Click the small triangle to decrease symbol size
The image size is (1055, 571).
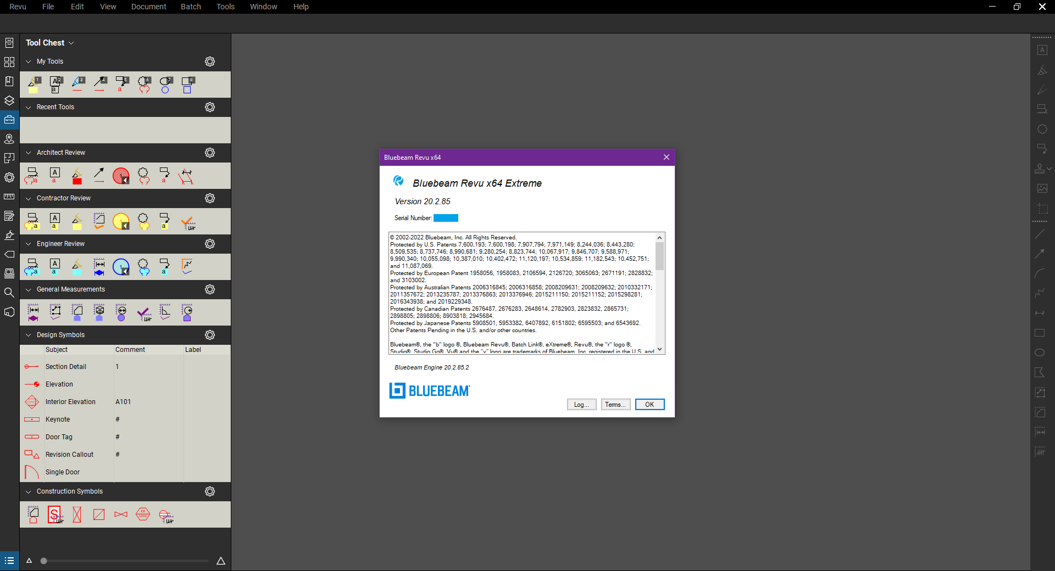[29, 561]
